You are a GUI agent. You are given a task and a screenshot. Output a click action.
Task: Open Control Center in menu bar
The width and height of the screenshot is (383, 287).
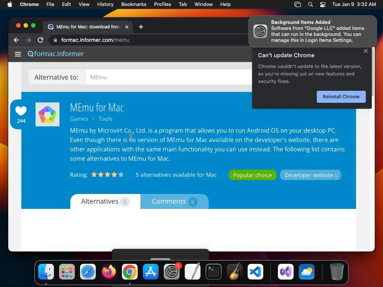point(323,4)
